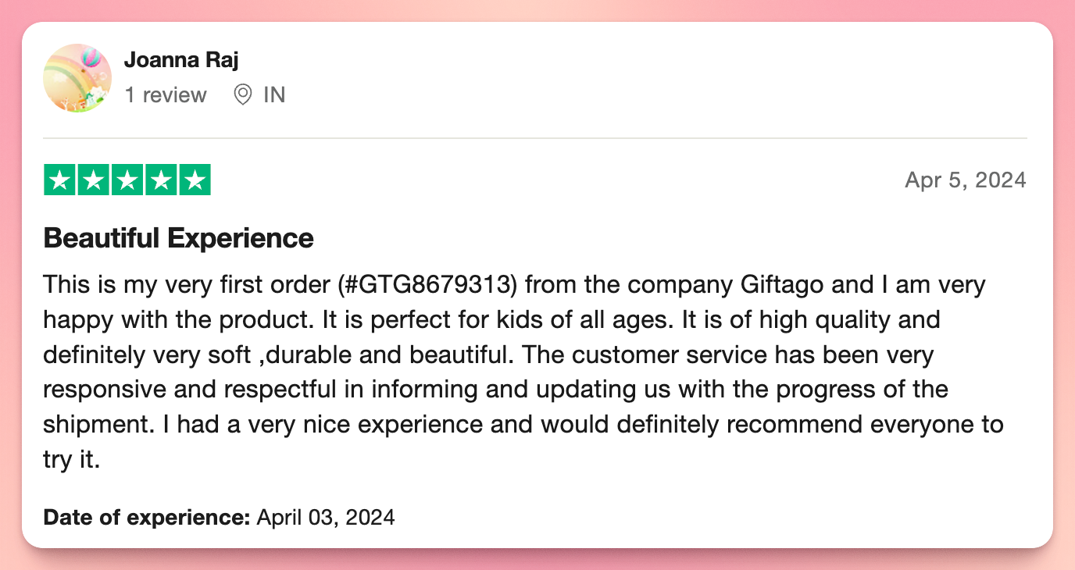Click the word 'Giftago' in the review
The height and width of the screenshot is (570, 1075).
click(781, 284)
